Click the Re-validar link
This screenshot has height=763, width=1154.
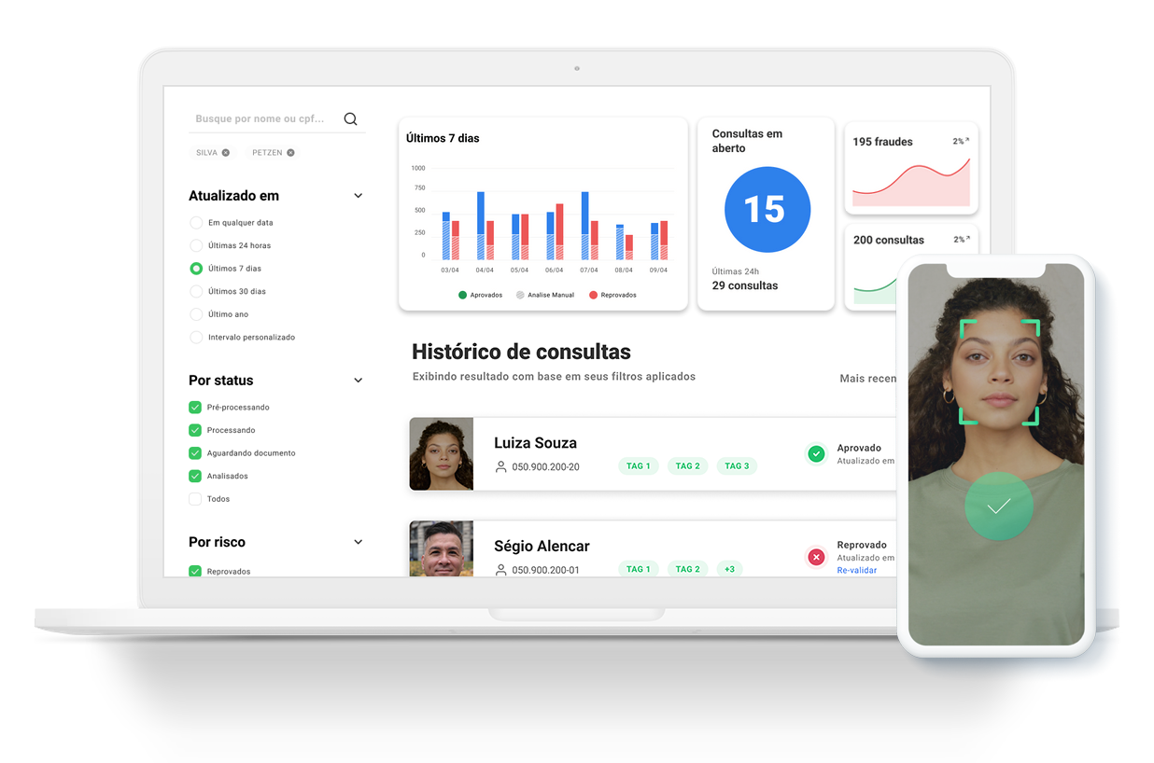click(857, 570)
